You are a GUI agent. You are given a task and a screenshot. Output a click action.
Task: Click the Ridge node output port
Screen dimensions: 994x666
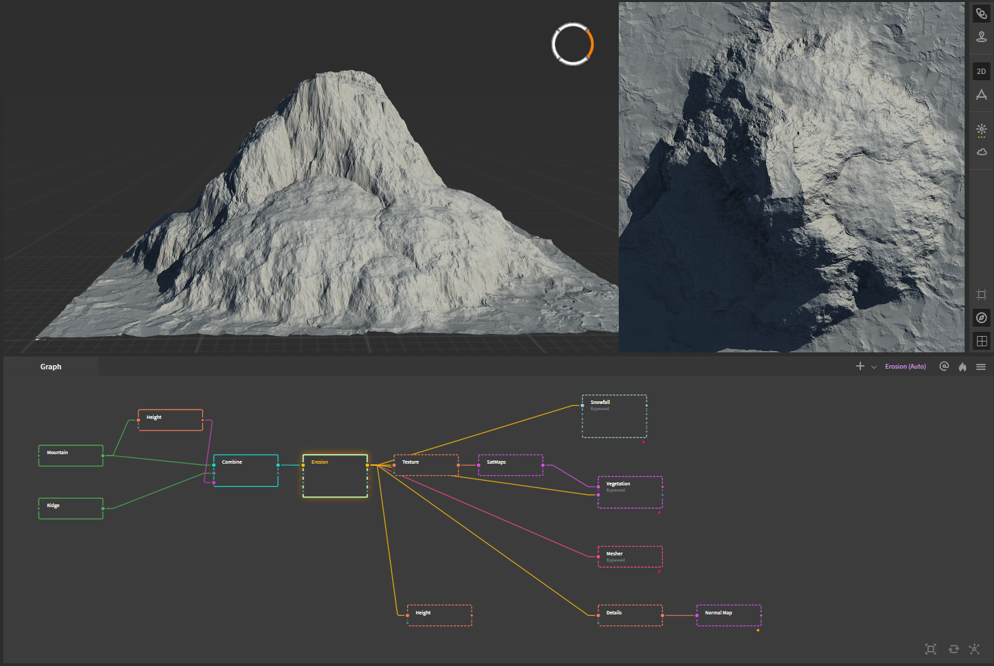103,508
